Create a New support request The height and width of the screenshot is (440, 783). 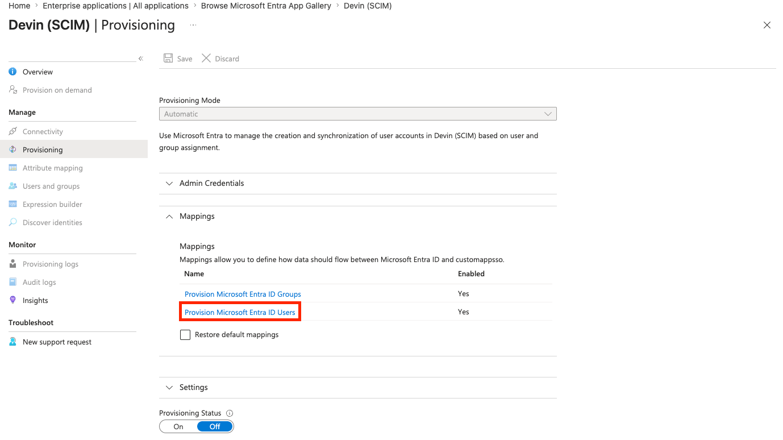pos(57,342)
